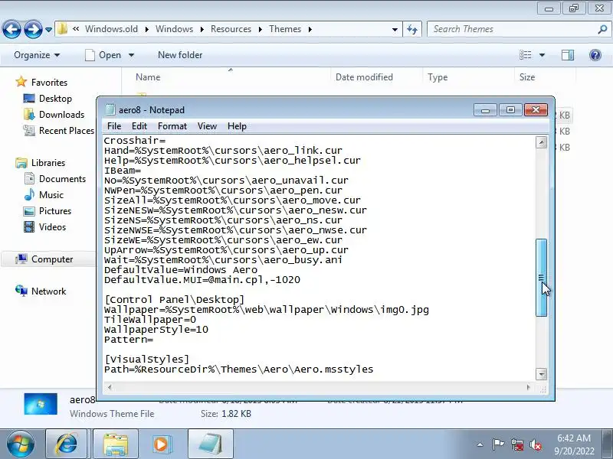The height and width of the screenshot is (459, 613).
Task: Select Themes in the address path
Action: click(285, 29)
